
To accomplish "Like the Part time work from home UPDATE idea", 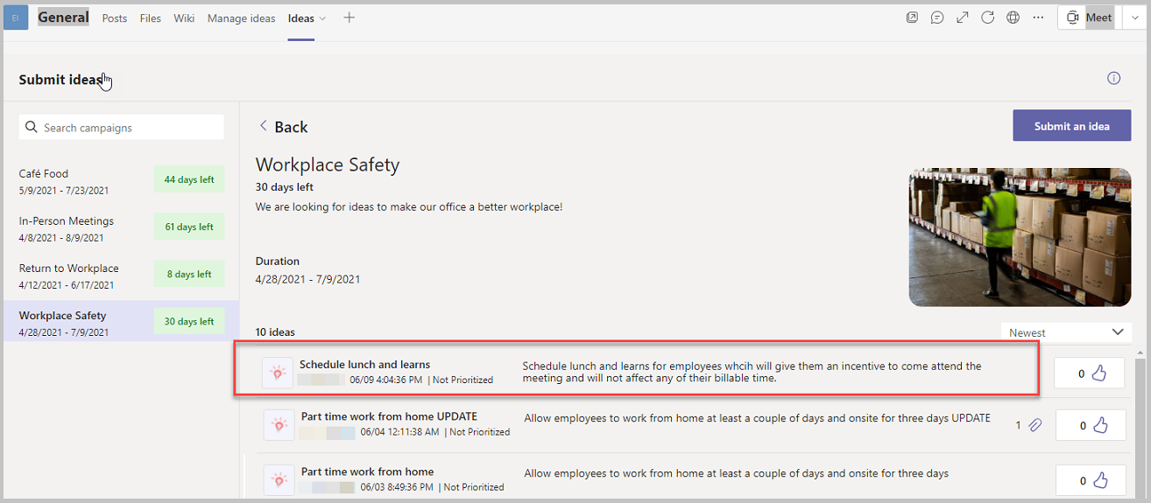I will [x=1091, y=425].
